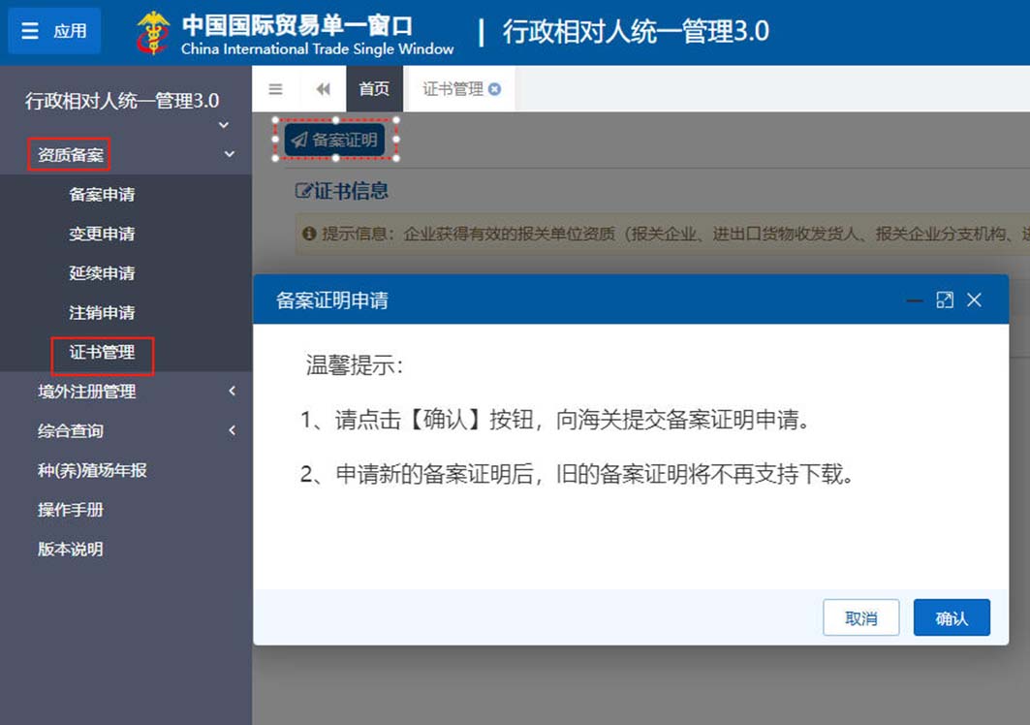This screenshot has height=725, width=1030.
Task: Click the 证书信息 section heading
Action: pyautogui.click(x=351, y=191)
